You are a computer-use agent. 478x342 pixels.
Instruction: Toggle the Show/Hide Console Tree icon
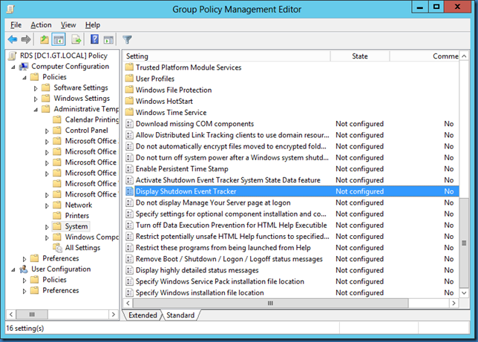pyautogui.click(x=58, y=39)
